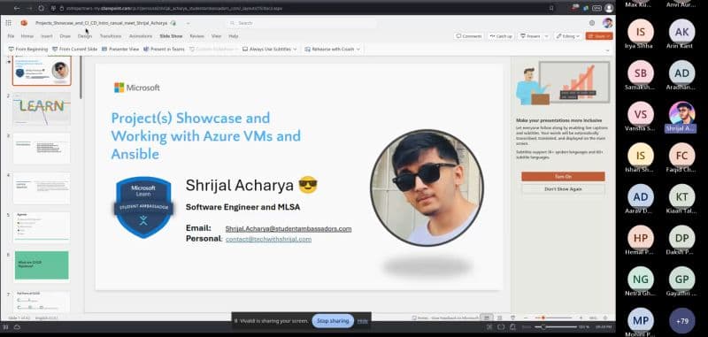The width and height of the screenshot is (708, 337).
Task: Click the presenter illustration in subtitles pane
Action: (x=563, y=84)
